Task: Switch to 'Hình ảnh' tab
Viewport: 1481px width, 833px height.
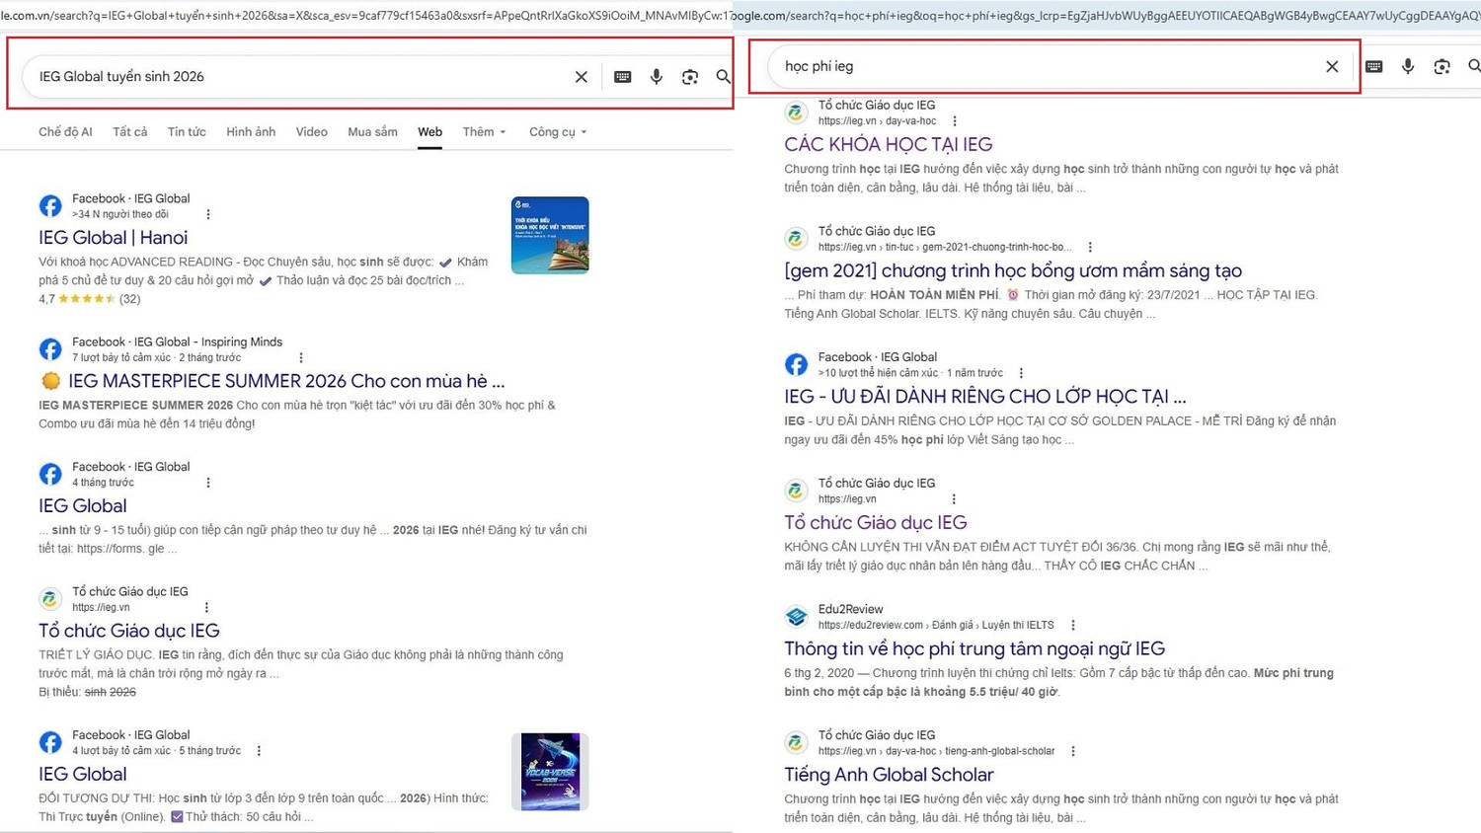Action: 251,132
